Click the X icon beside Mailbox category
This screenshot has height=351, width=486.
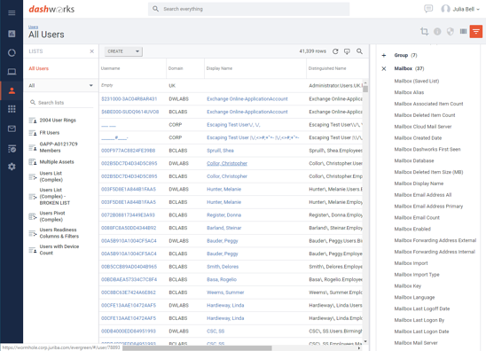click(x=384, y=68)
